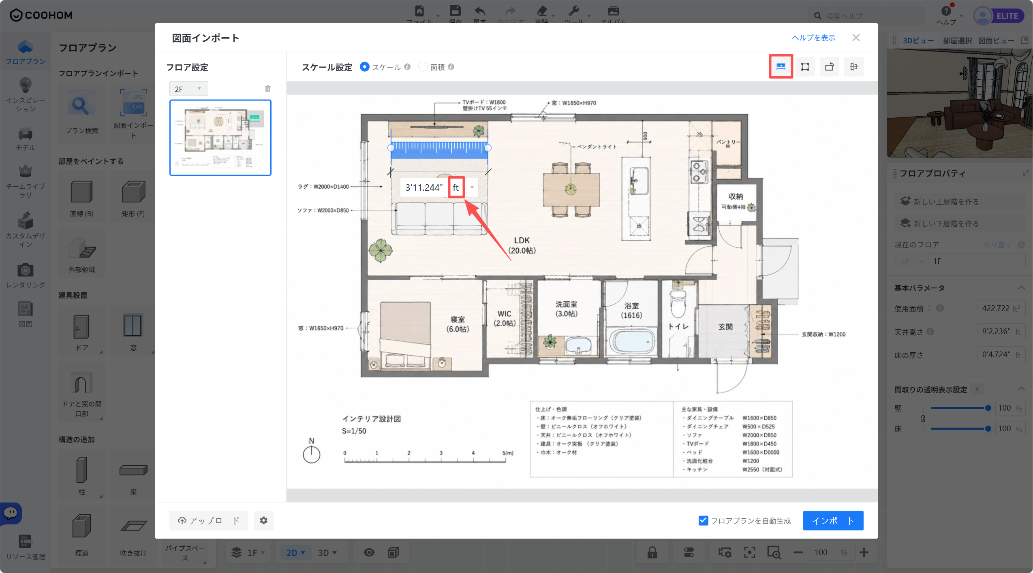
Task: Open リソース管理 in the sidebar
Action: point(26,547)
